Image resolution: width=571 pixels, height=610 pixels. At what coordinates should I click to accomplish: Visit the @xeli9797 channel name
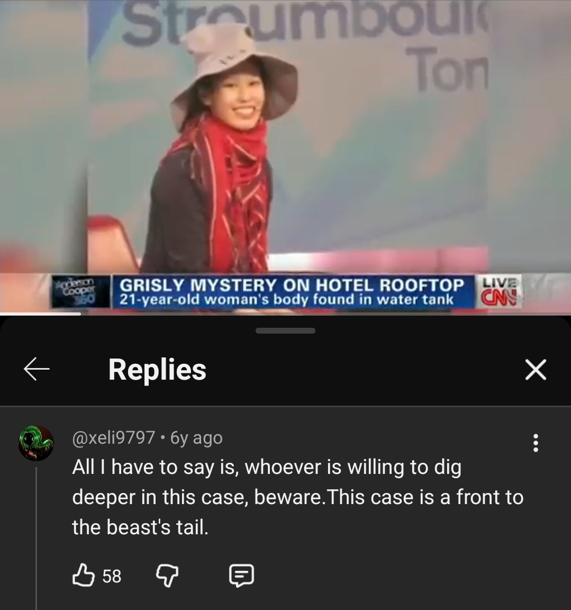point(113,438)
